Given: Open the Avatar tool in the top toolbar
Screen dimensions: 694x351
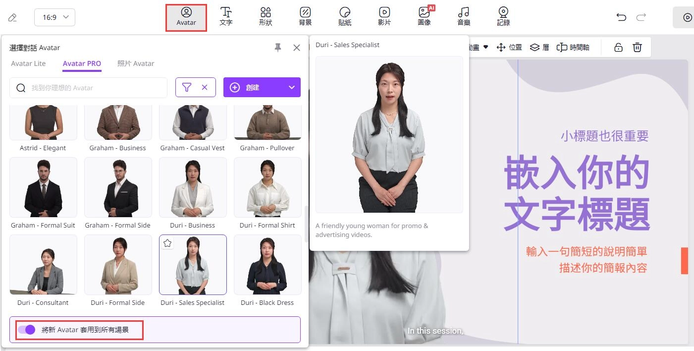Looking at the screenshot, I should [186, 17].
